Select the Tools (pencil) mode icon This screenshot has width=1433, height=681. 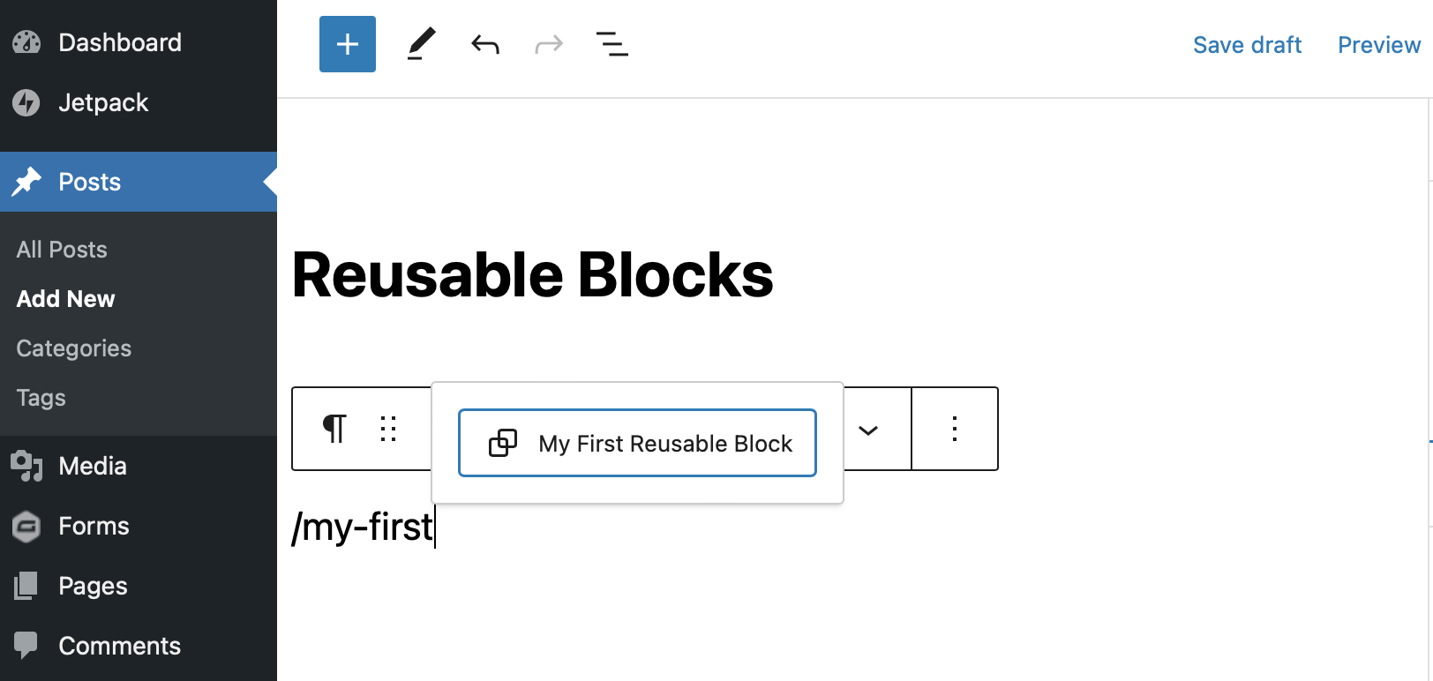pyautogui.click(x=422, y=44)
